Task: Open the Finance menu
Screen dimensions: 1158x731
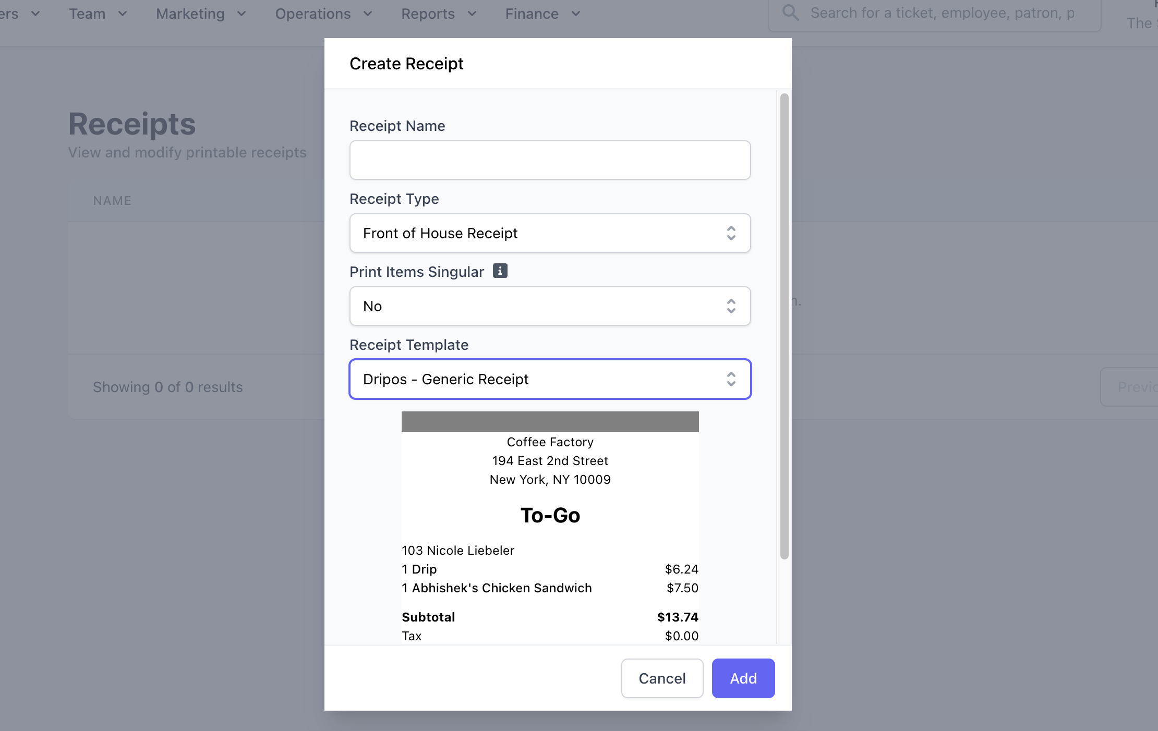Action: 532,14
